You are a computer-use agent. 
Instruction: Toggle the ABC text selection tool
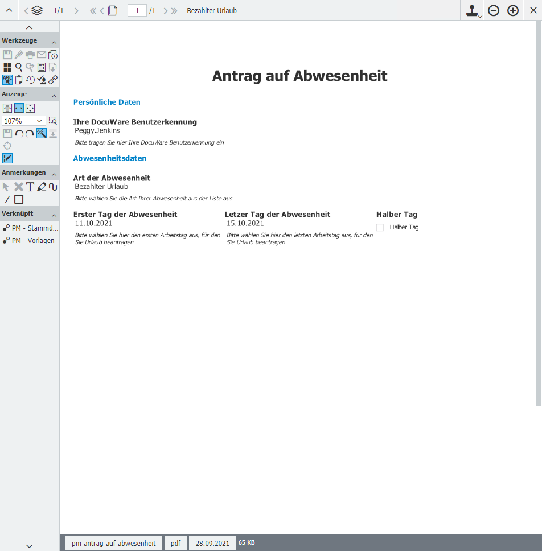click(x=7, y=80)
